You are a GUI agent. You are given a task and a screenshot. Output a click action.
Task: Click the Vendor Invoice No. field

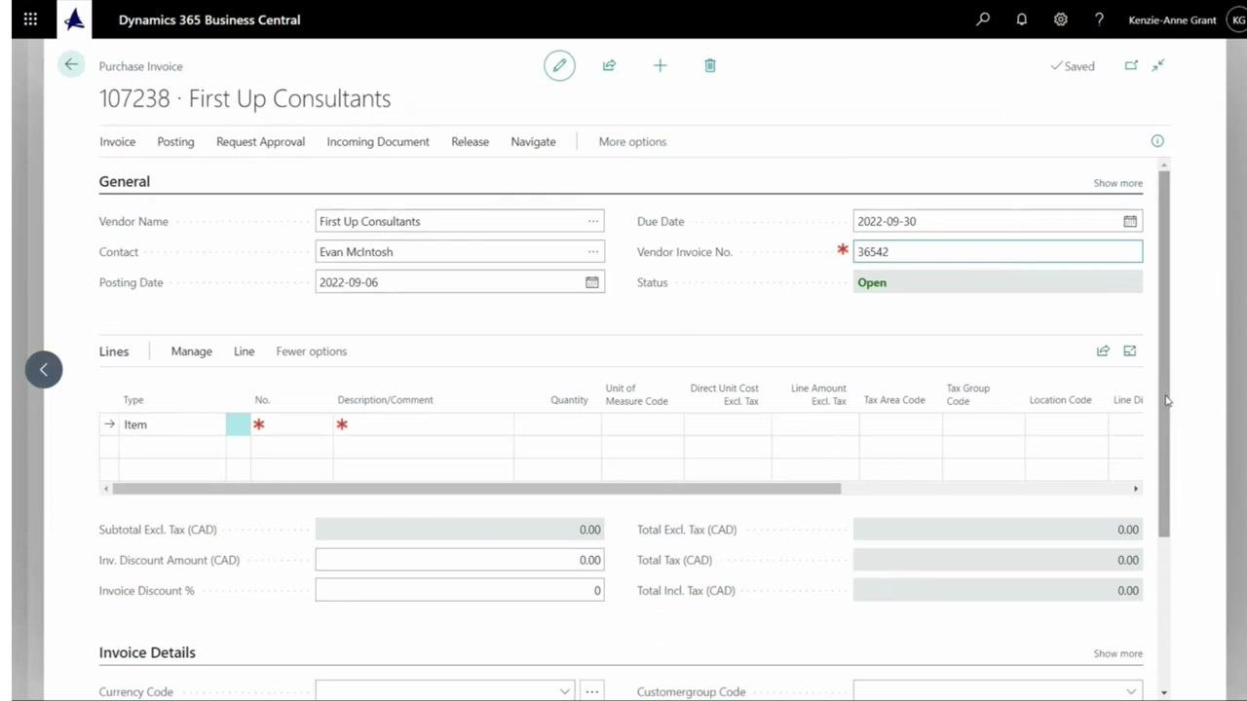pos(998,251)
